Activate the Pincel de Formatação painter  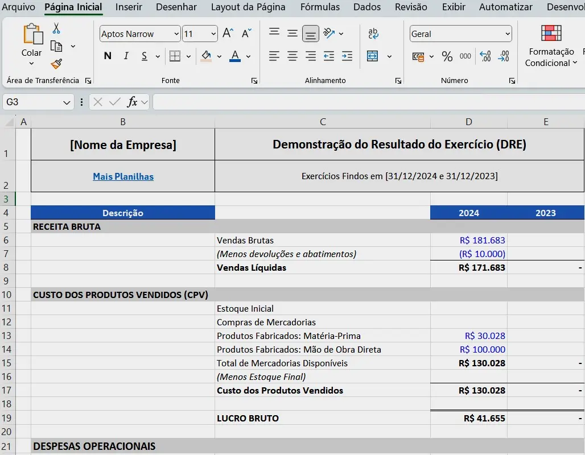56,64
